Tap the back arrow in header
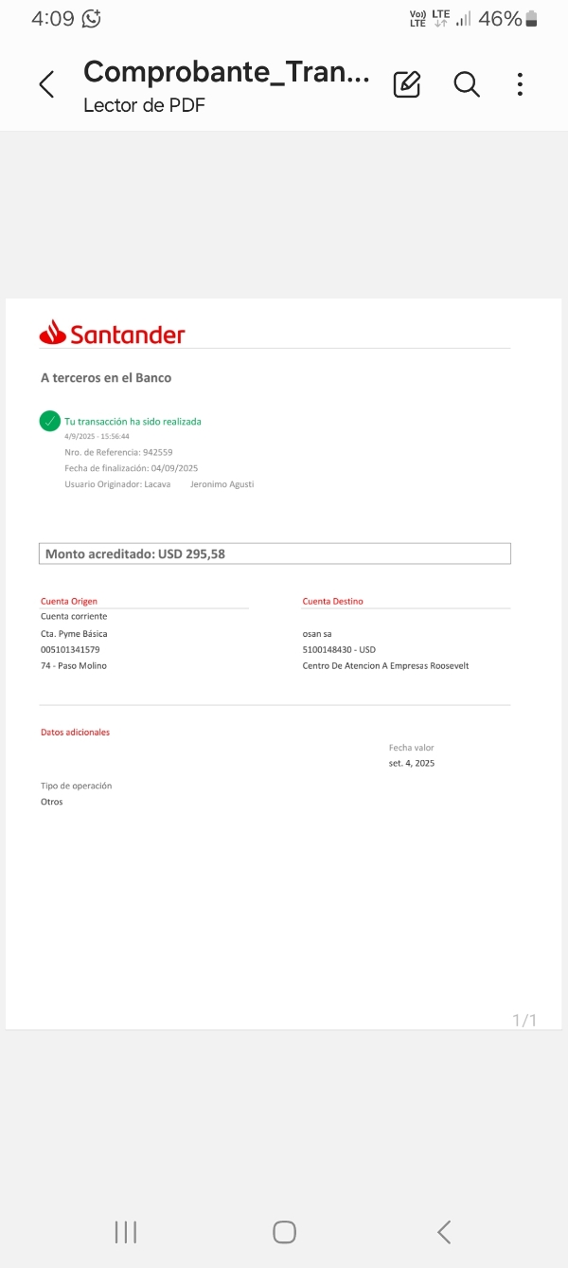 tap(46, 84)
